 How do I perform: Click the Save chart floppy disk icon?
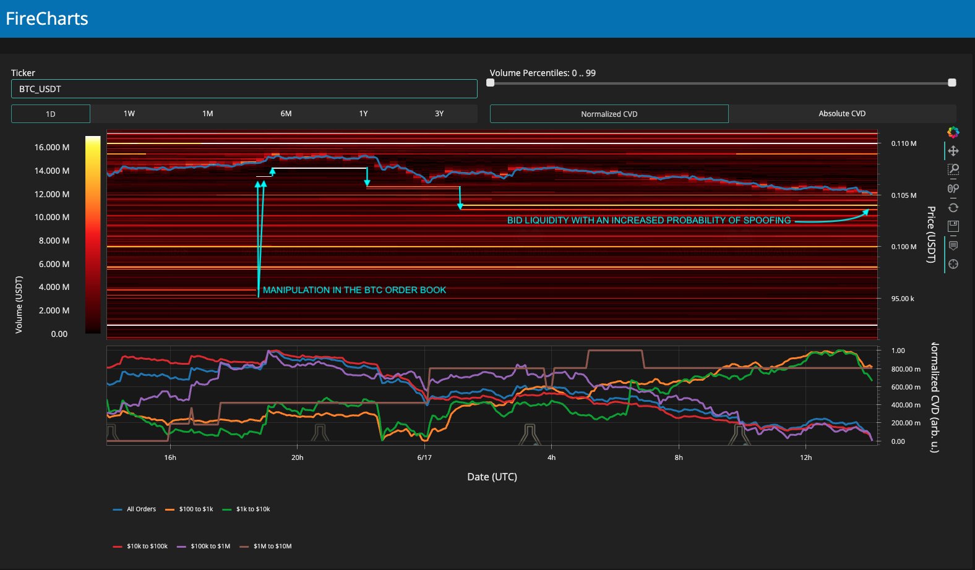point(953,226)
